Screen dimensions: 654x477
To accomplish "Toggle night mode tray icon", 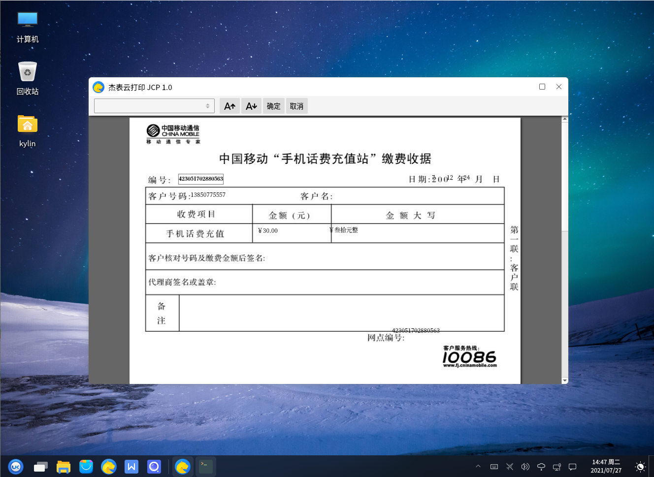I will pyautogui.click(x=640, y=467).
